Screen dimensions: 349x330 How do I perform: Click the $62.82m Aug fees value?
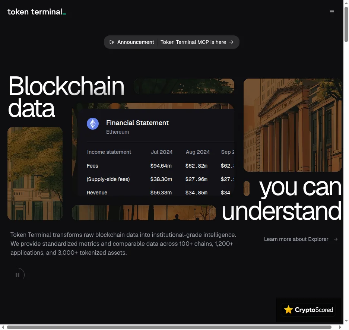click(x=196, y=166)
